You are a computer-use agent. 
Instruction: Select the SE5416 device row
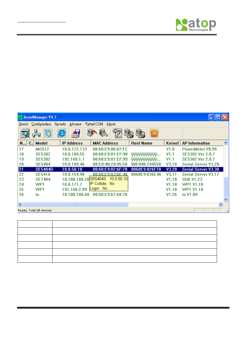(121, 174)
